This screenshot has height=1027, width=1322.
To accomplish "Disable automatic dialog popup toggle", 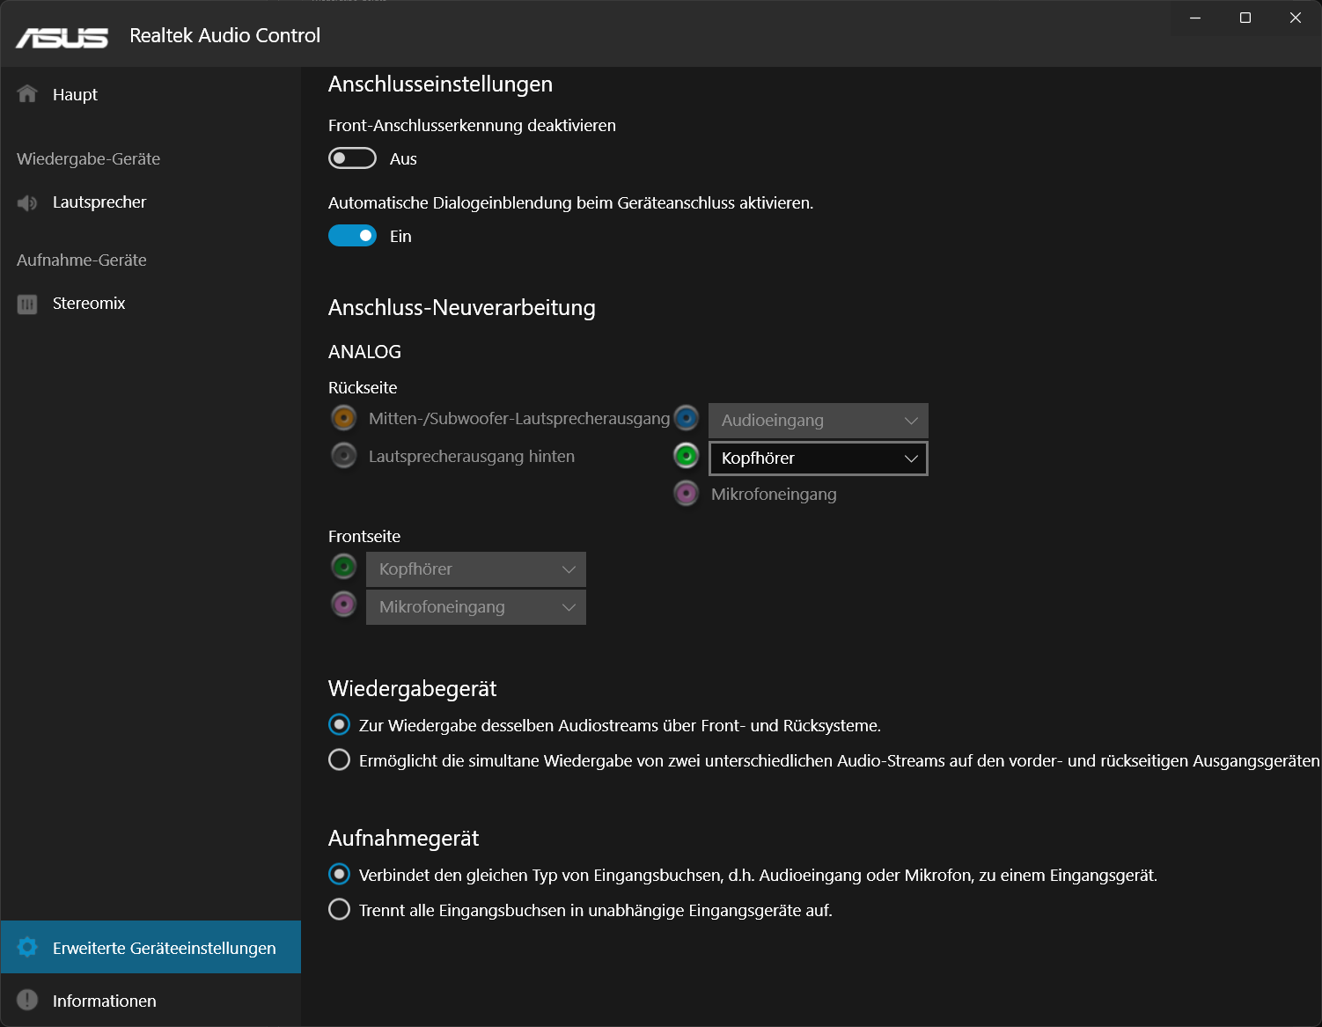I will [352, 236].
